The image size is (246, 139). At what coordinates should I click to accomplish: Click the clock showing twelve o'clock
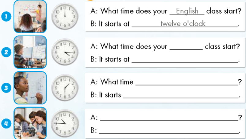tap(65, 16)
